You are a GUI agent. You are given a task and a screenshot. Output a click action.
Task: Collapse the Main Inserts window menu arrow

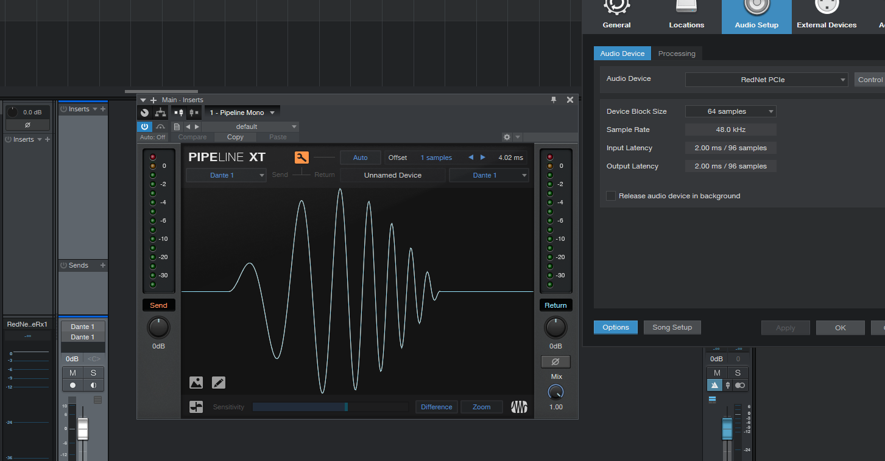143,100
